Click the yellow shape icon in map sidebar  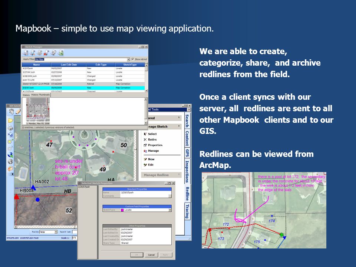click(10, 141)
